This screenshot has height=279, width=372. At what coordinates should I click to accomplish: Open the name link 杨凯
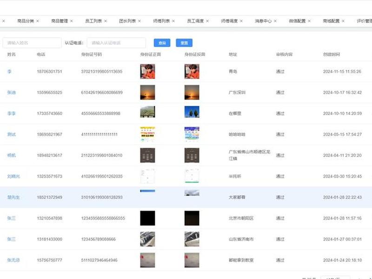pos(11,155)
